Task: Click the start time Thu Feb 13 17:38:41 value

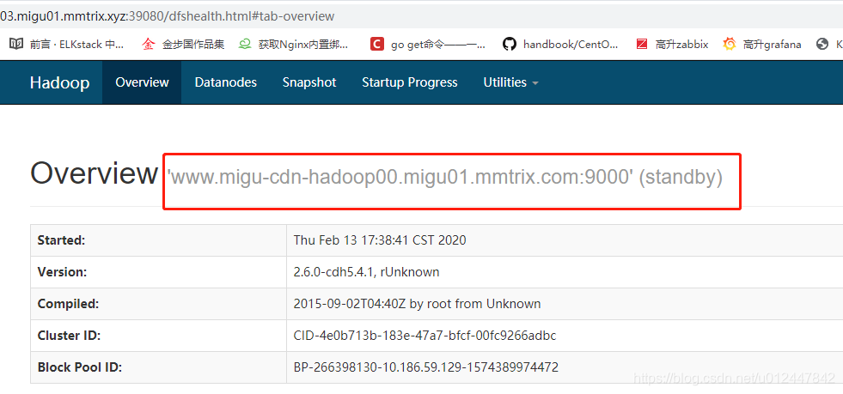Action: click(380, 240)
